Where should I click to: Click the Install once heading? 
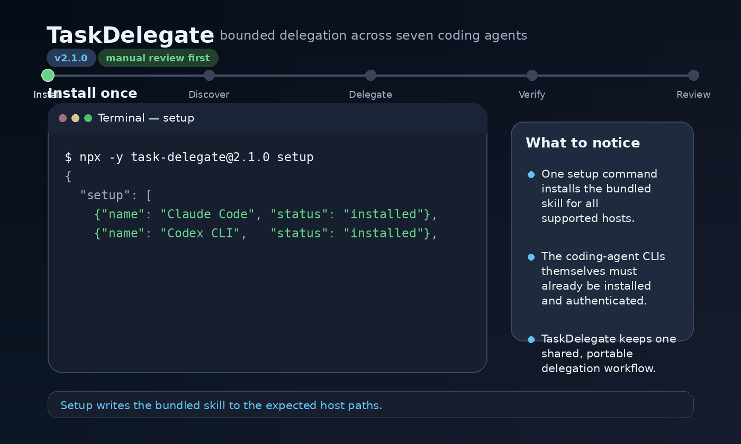coord(93,94)
